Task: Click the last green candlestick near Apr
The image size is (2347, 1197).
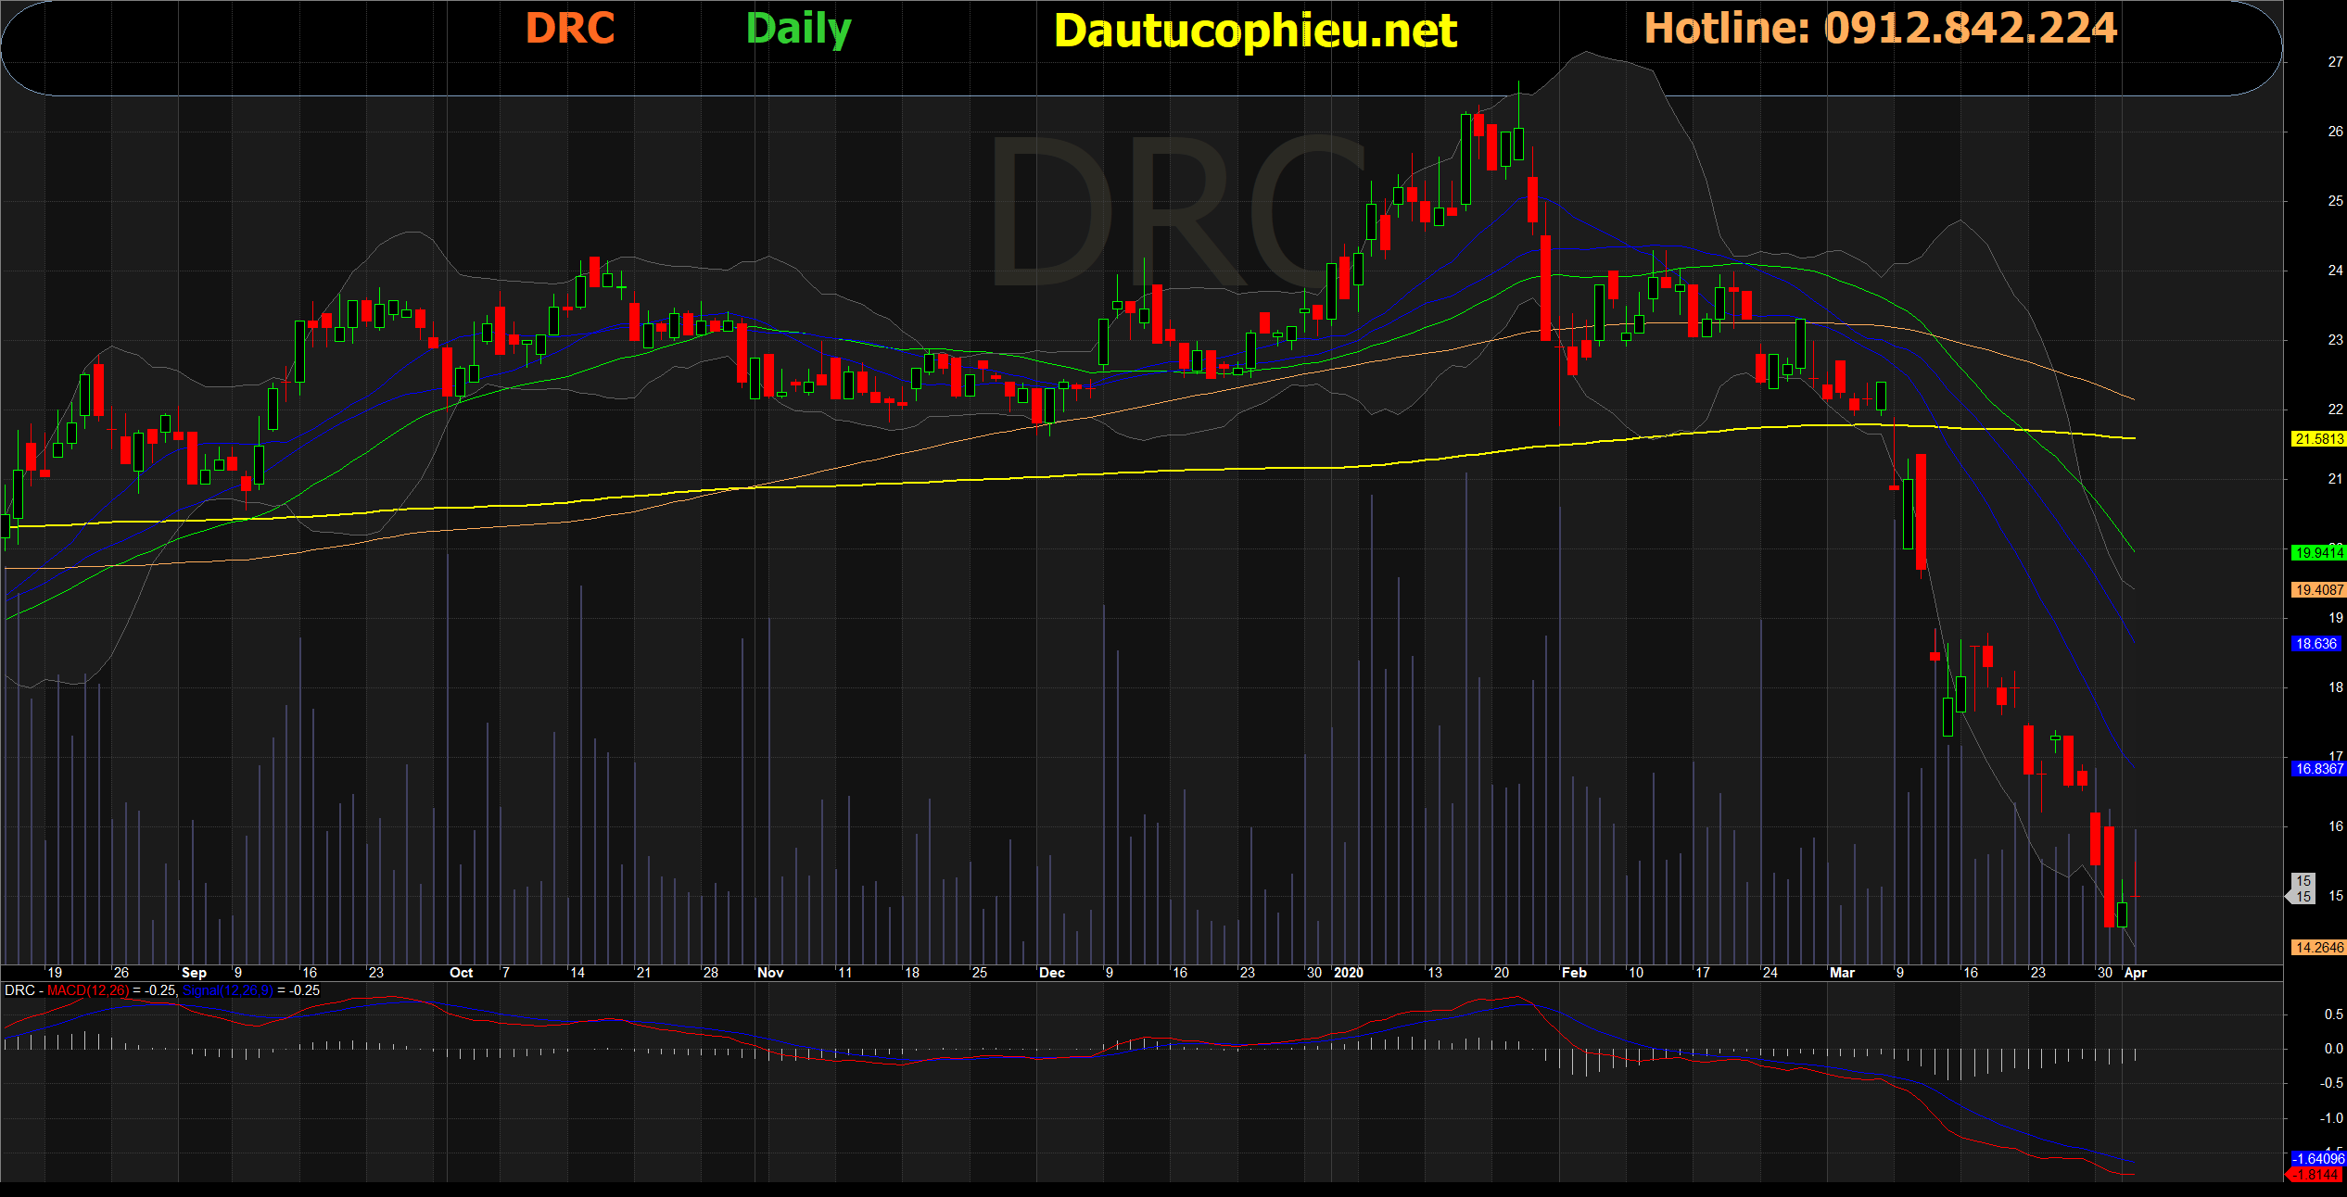Action: [2122, 913]
